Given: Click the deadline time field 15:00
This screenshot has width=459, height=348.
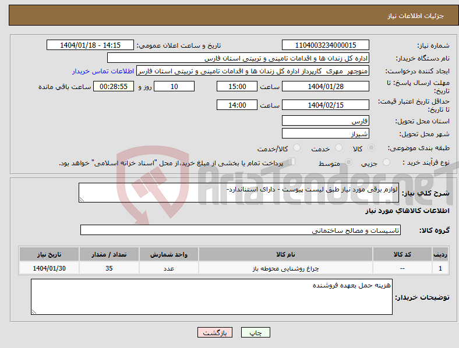Looking at the screenshot, I should coord(237,86).
